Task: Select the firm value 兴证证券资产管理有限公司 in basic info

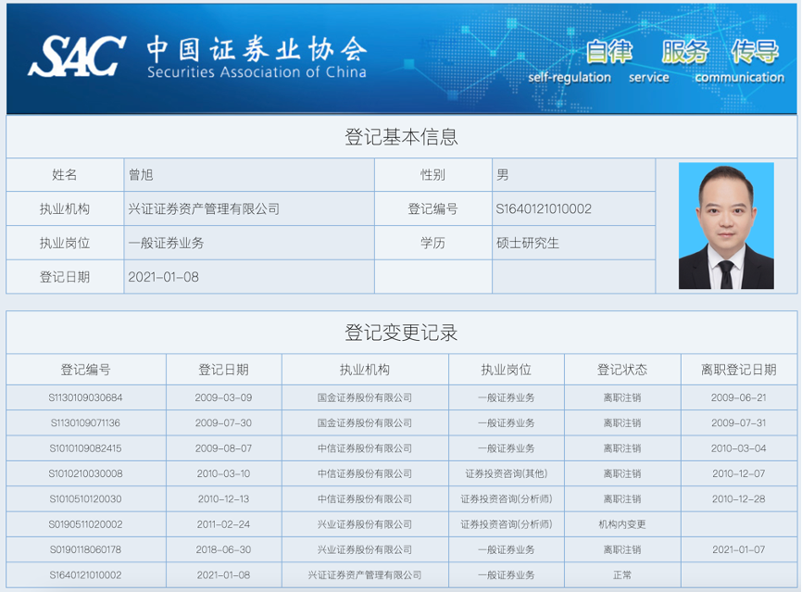Action: point(204,208)
